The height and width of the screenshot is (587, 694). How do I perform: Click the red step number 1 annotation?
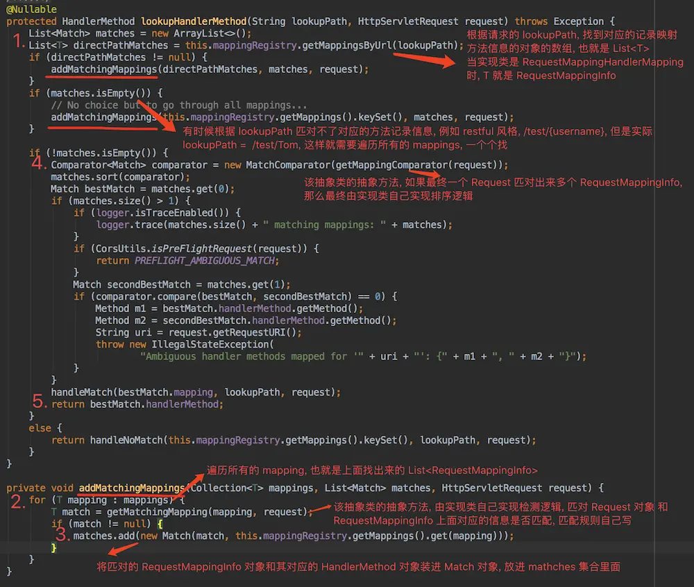coord(17,41)
